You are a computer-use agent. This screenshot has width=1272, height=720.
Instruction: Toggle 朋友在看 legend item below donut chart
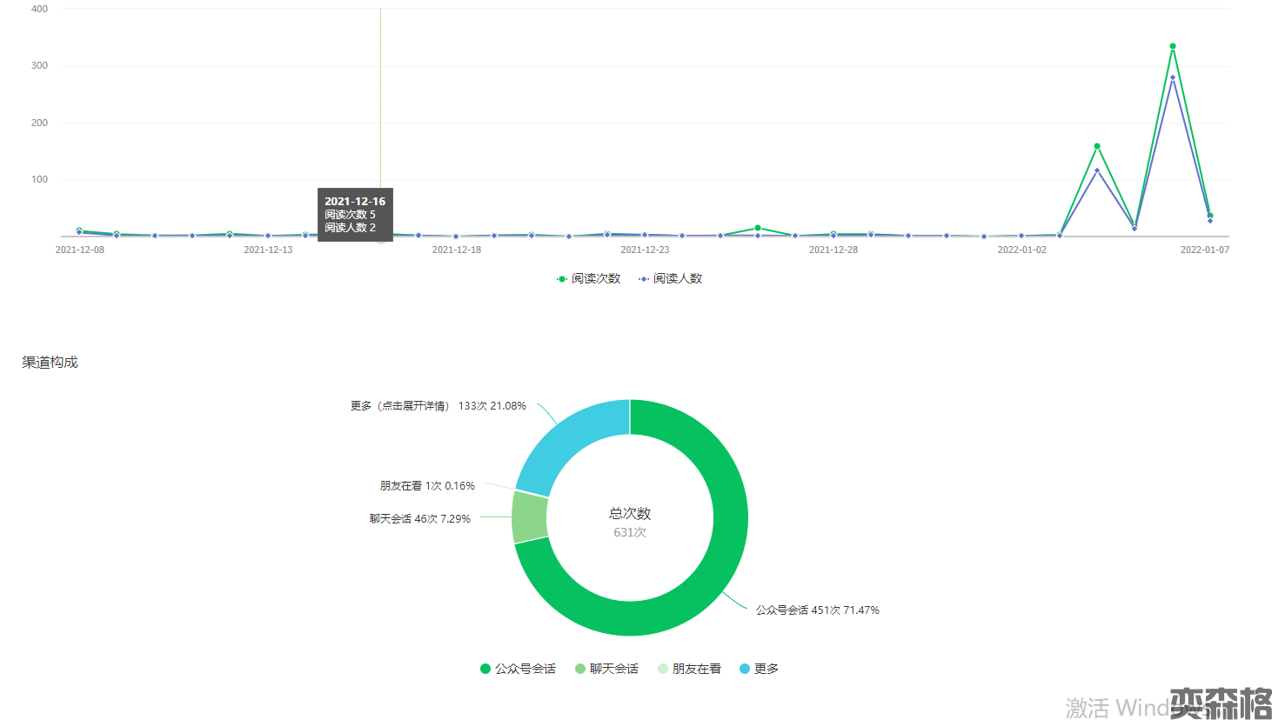pyautogui.click(x=689, y=669)
